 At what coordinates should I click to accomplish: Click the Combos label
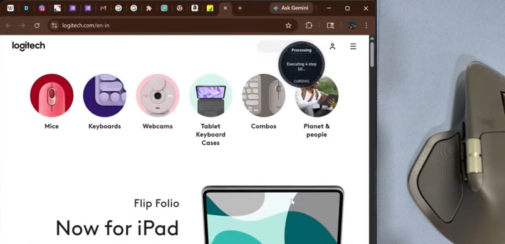click(x=264, y=126)
